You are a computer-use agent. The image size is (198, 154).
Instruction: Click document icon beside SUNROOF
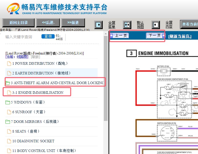click(x=9, y=112)
